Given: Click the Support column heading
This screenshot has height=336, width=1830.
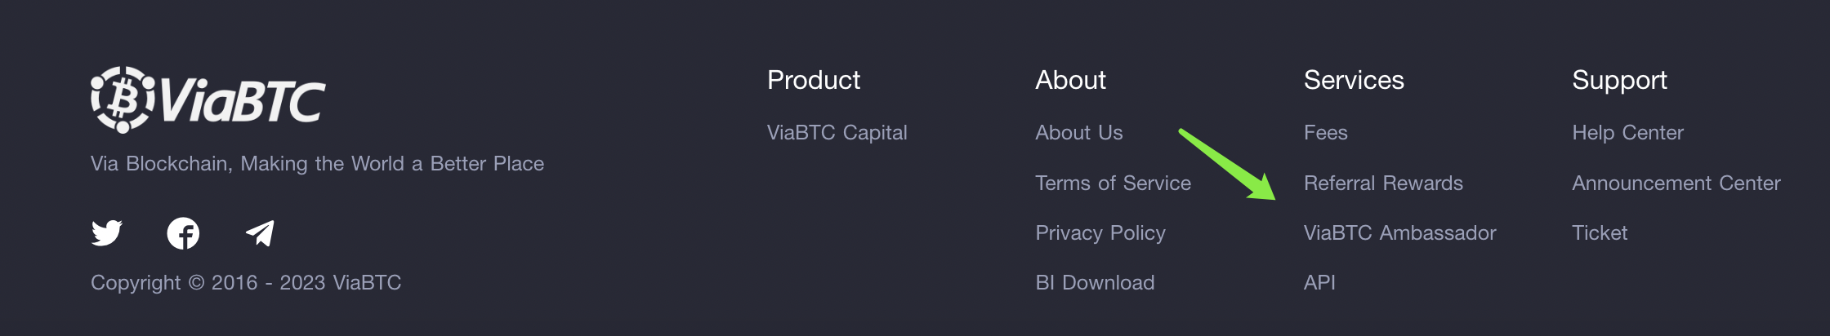Looking at the screenshot, I should (x=1619, y=81).
